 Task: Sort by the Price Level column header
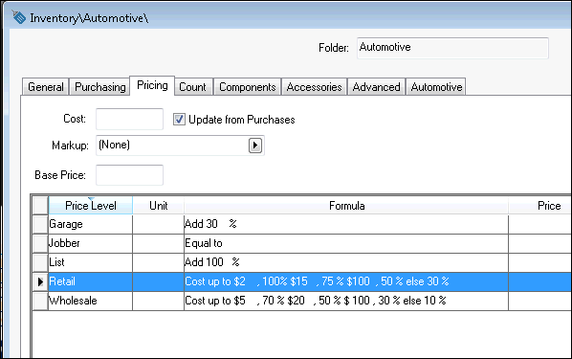click(x=91, y=206)
